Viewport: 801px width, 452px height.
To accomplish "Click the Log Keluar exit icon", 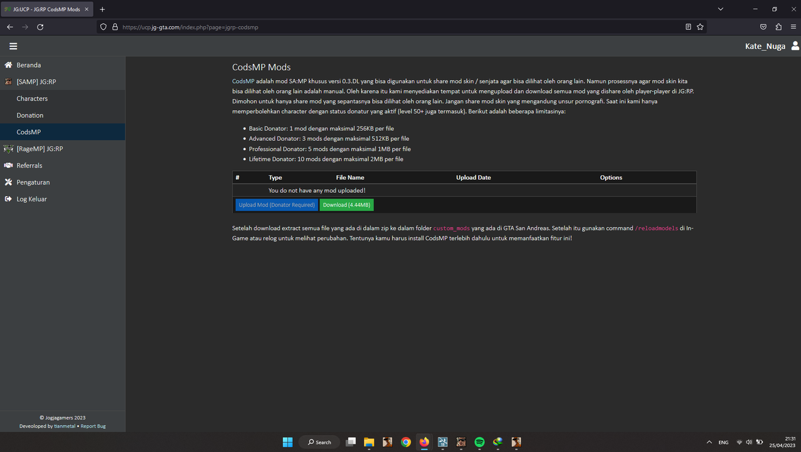I will click(8, 199).
